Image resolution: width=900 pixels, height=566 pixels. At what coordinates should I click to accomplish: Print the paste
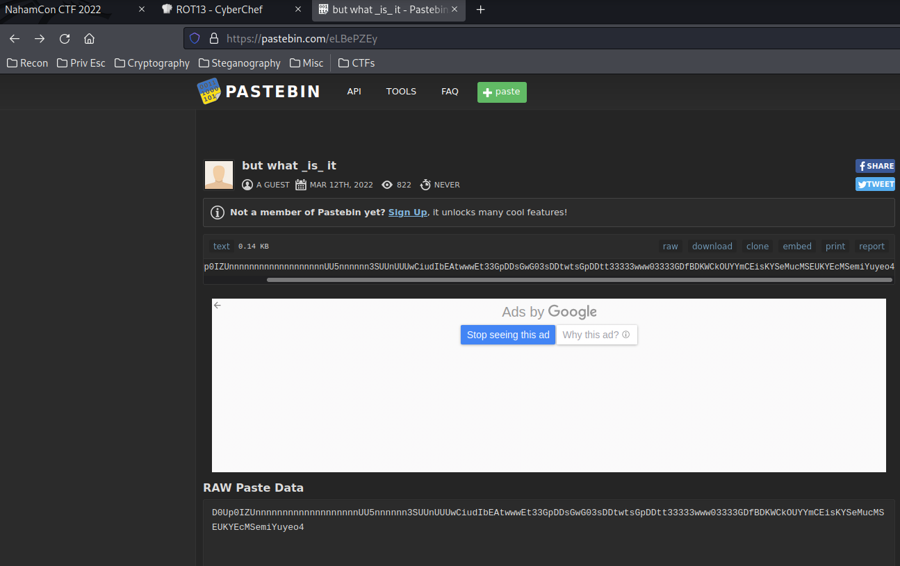point(835,247)
